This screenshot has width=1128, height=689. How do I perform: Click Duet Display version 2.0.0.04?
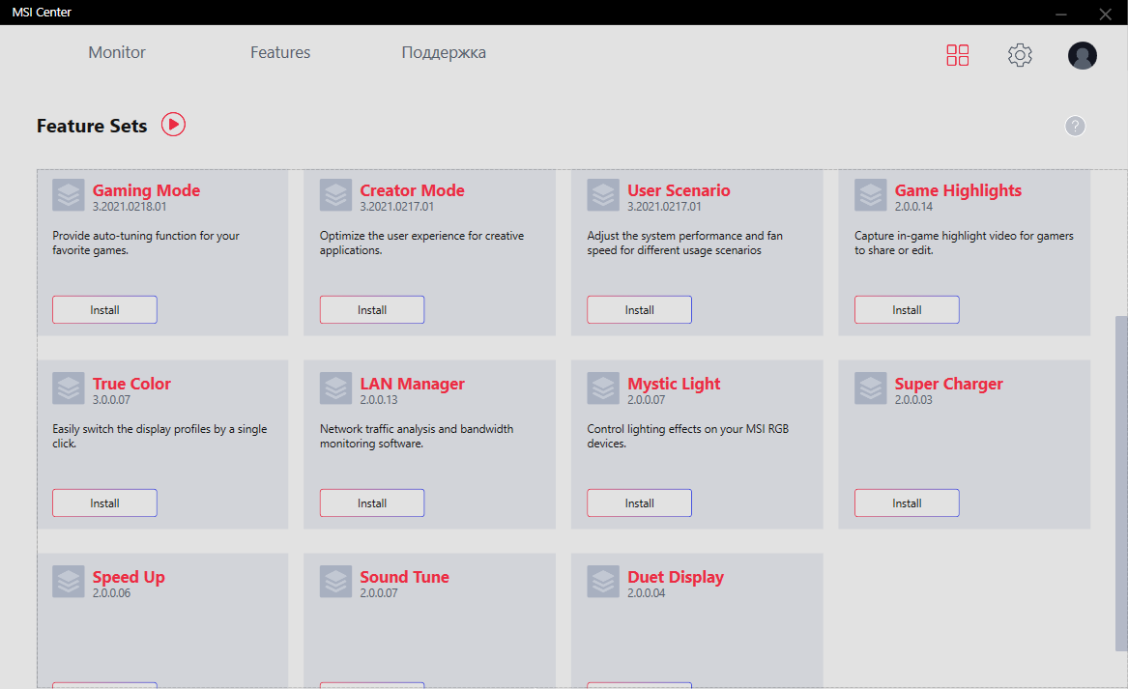(646, 594)
